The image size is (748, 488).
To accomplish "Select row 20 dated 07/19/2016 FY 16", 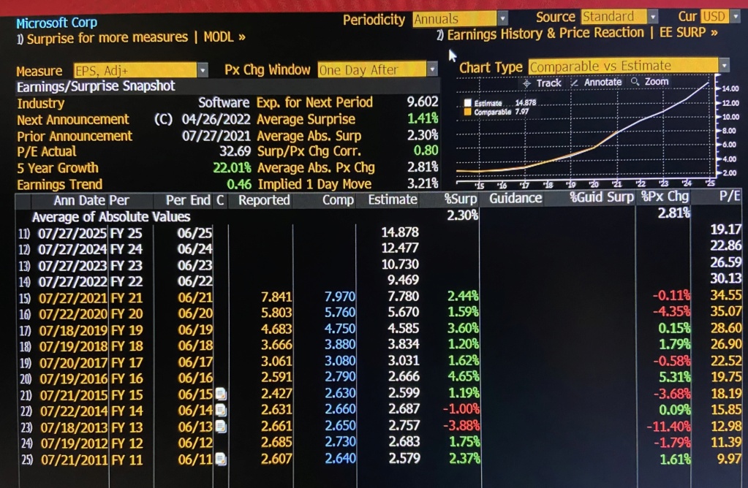I will pos(380,378).
